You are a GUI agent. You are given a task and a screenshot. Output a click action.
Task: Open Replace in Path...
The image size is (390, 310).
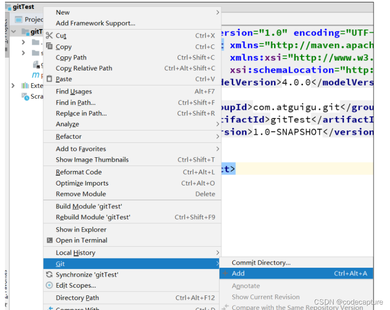tap(132, 113)
